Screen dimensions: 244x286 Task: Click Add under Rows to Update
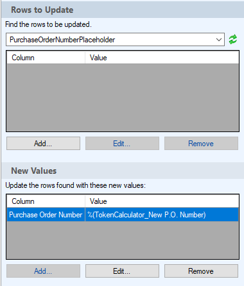click(43, 144)
